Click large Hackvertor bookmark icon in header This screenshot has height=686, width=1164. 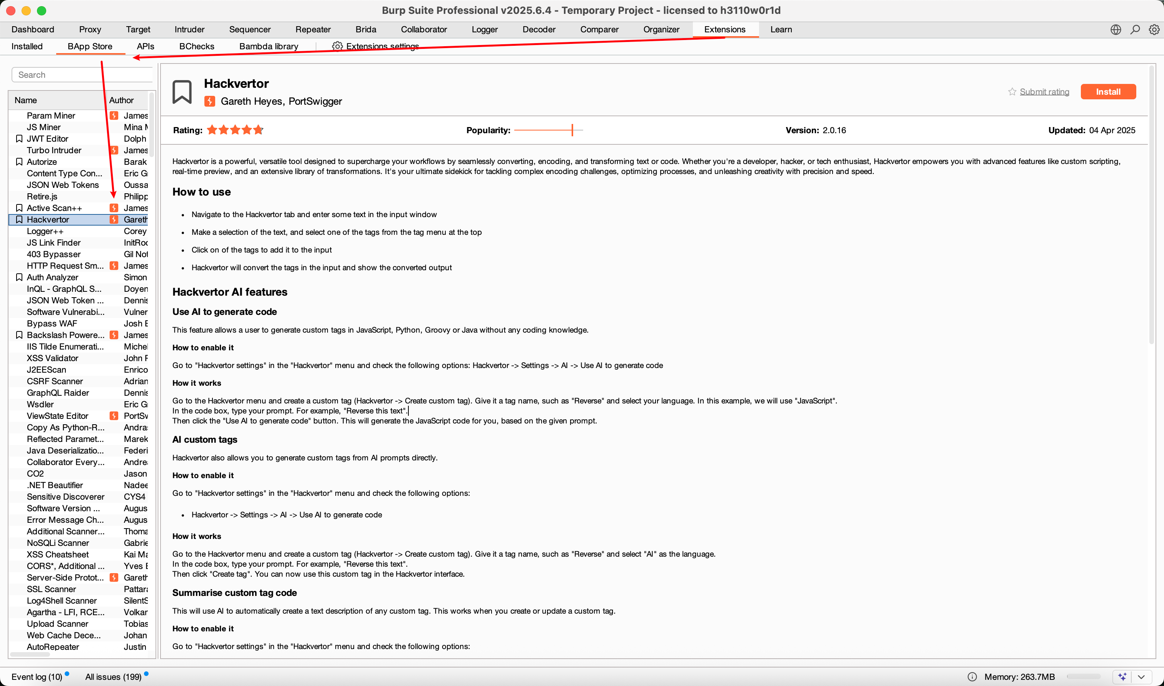182,92
